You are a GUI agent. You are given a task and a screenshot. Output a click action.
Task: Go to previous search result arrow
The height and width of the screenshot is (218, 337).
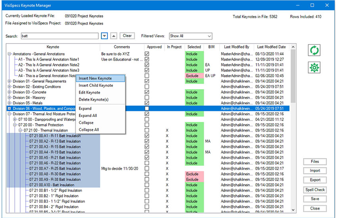114,36
